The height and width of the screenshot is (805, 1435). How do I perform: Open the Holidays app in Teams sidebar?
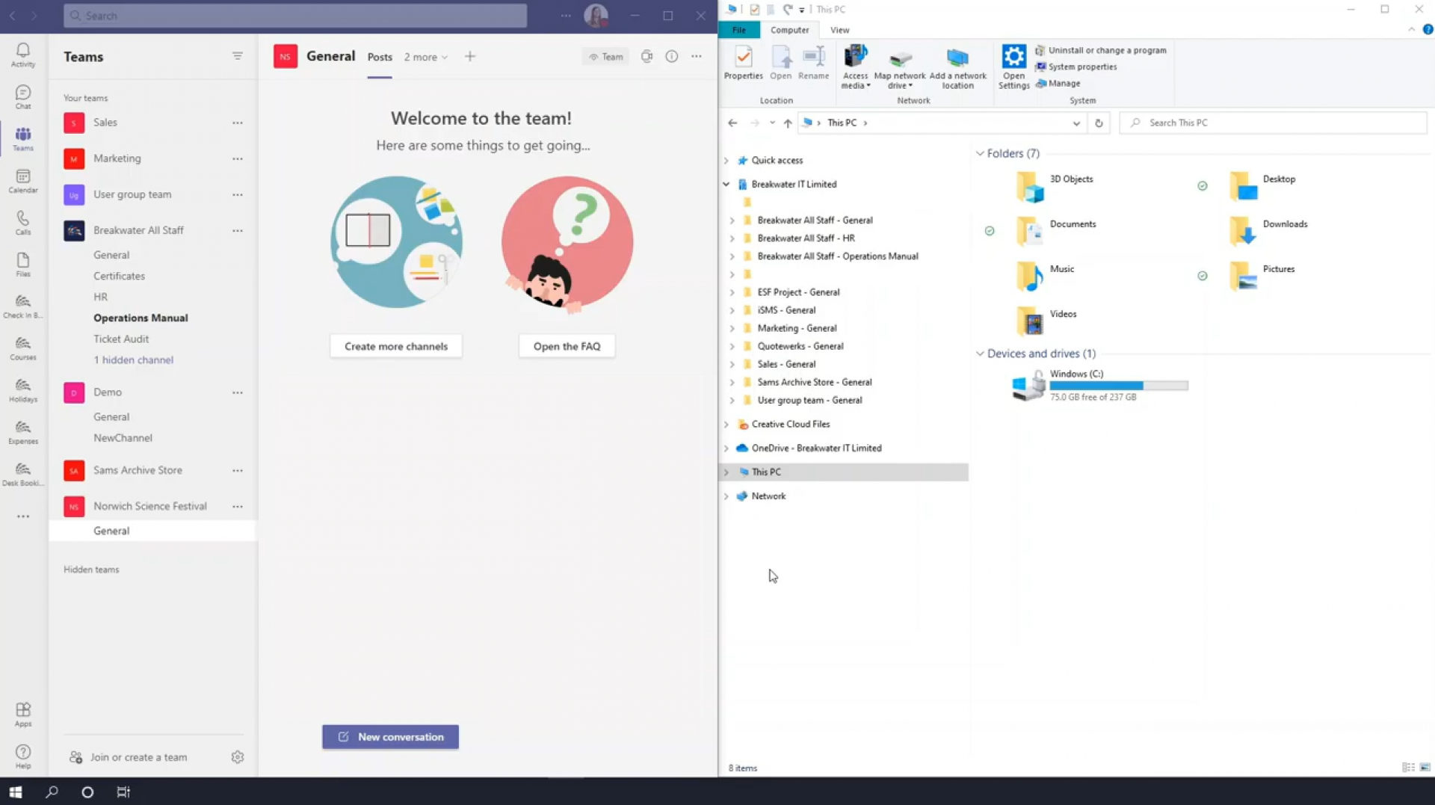pyautogui.click(x=23, y=390)
